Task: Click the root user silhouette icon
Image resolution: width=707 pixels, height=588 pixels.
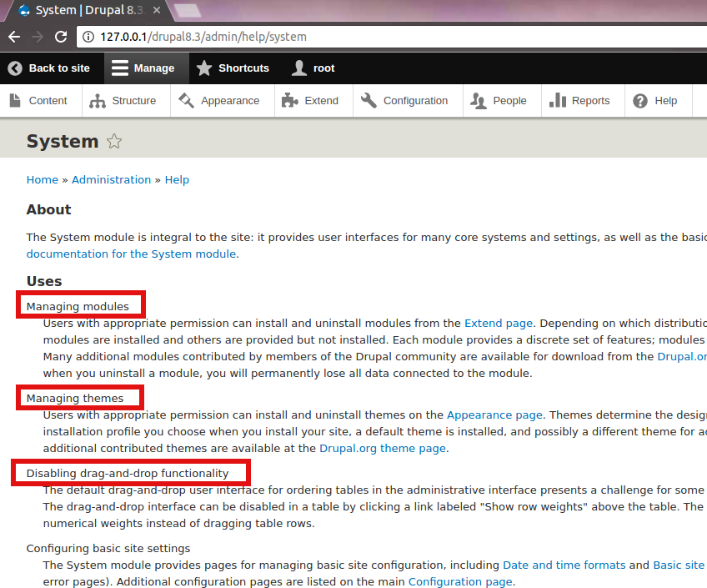Action: point(299,68)
